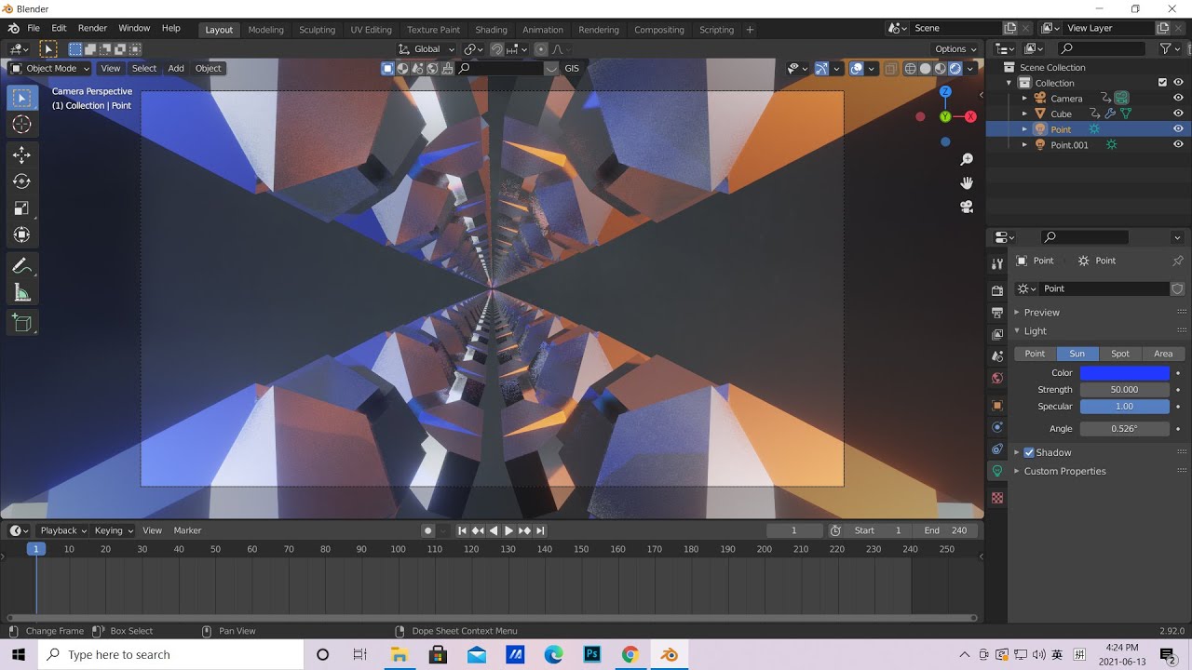Open Texture properties checker icon
1192x670 pixels.
(997, 499)
